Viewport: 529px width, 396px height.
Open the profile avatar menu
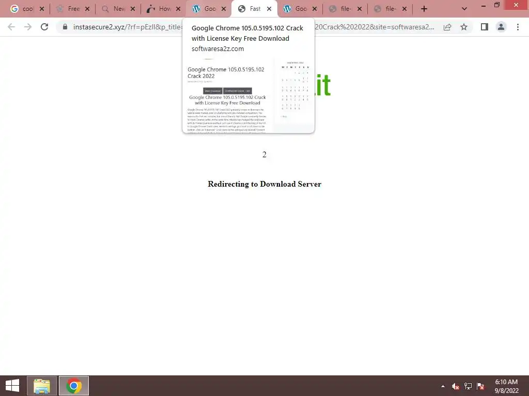501,27
